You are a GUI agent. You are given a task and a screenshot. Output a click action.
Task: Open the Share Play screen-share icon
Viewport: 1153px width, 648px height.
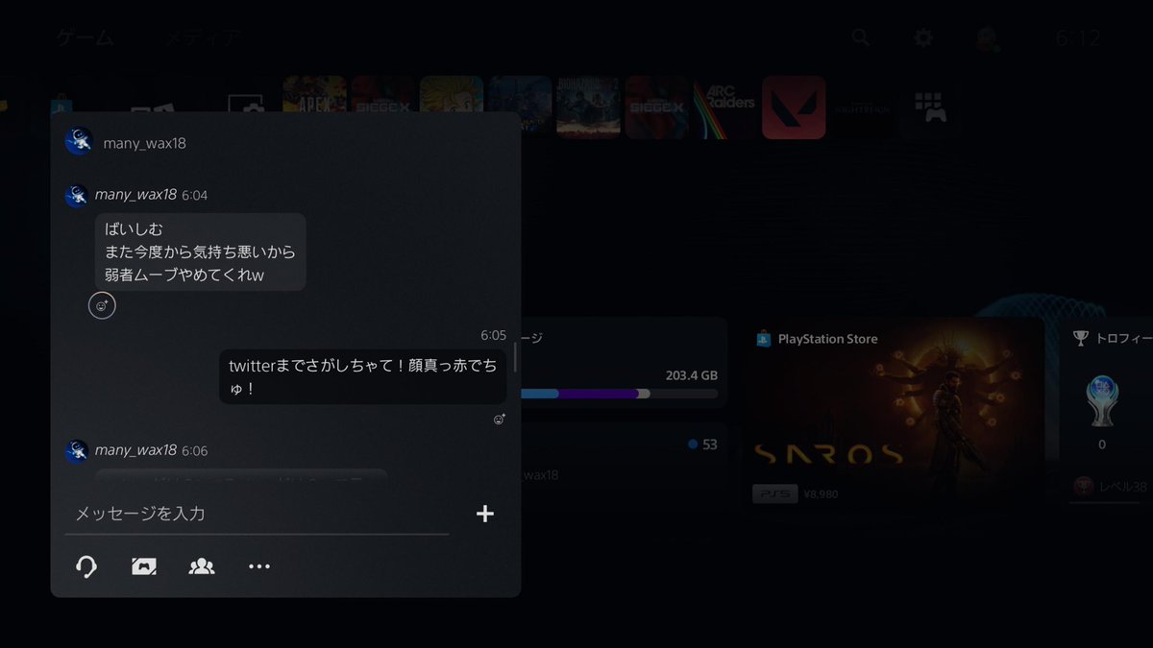[x=144, y=566]
